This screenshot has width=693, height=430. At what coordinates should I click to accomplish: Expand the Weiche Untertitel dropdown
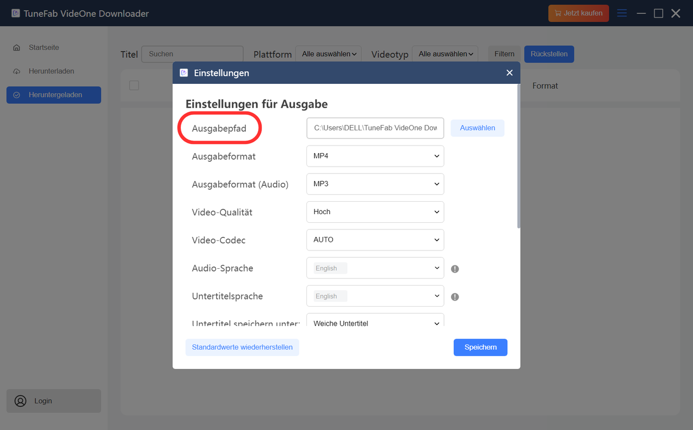coord(375,320)
